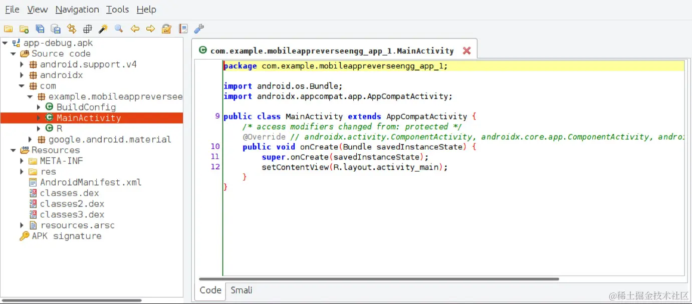Image resolution: width=692 pixels, height=304 pixels.
Task: Click the Back navigation arrow
Action: point(135,29)
